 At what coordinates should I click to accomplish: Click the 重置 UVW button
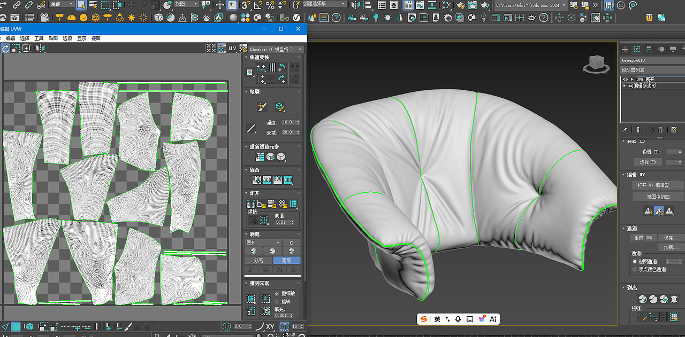point(643,238)
